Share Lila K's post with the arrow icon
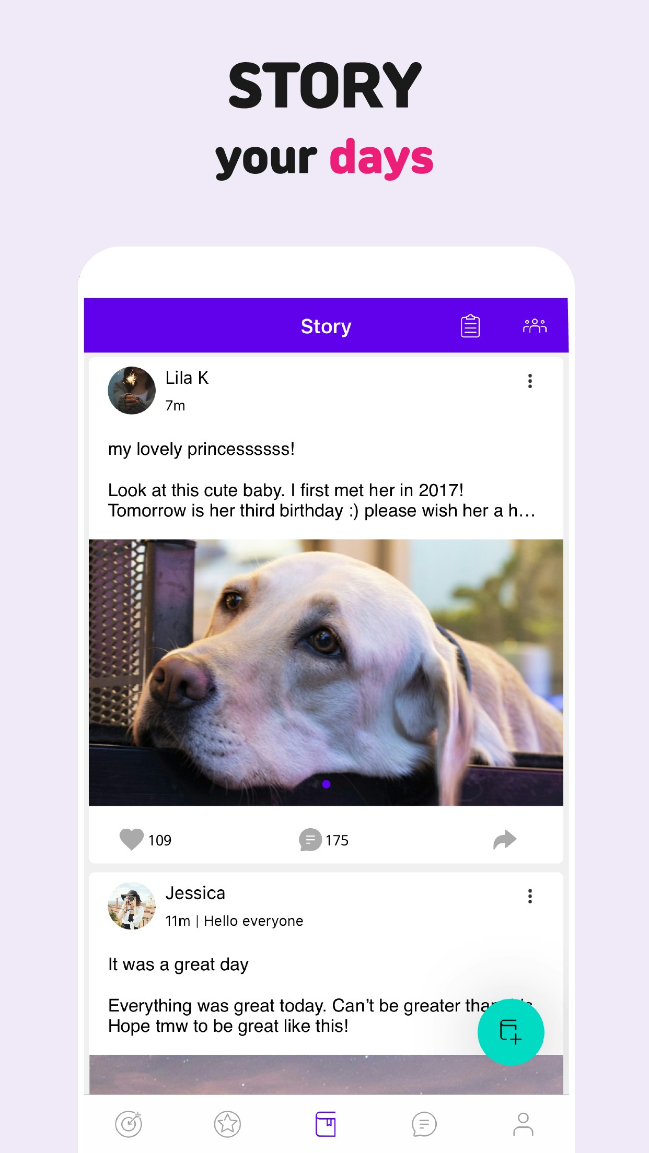Viewport: 649px width, 1153px height. (x=505, y=840)
